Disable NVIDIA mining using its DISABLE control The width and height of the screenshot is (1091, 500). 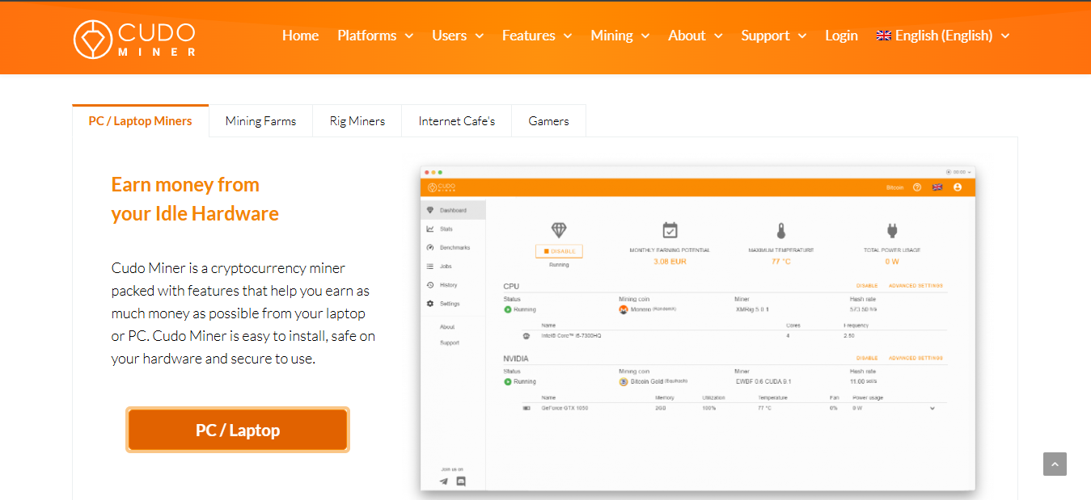pyautogui.click(x=866, y=357)
